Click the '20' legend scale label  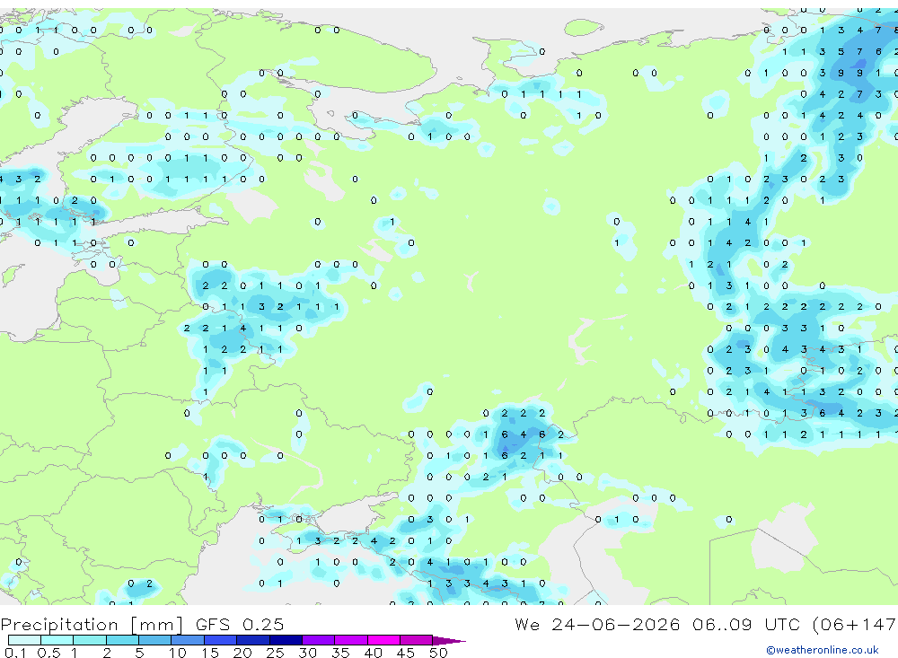tap(242, 653)
